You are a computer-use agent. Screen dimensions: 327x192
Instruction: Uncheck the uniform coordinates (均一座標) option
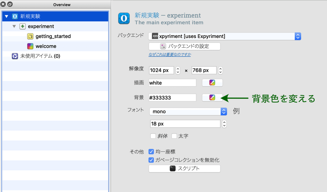[x=151, y=152]
